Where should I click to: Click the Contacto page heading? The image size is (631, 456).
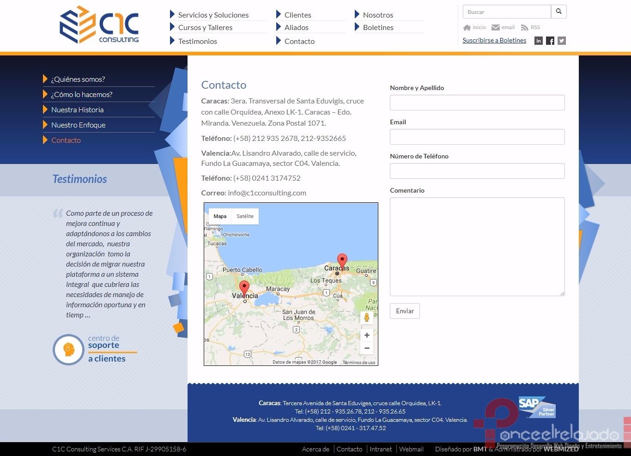pos(224,85)
